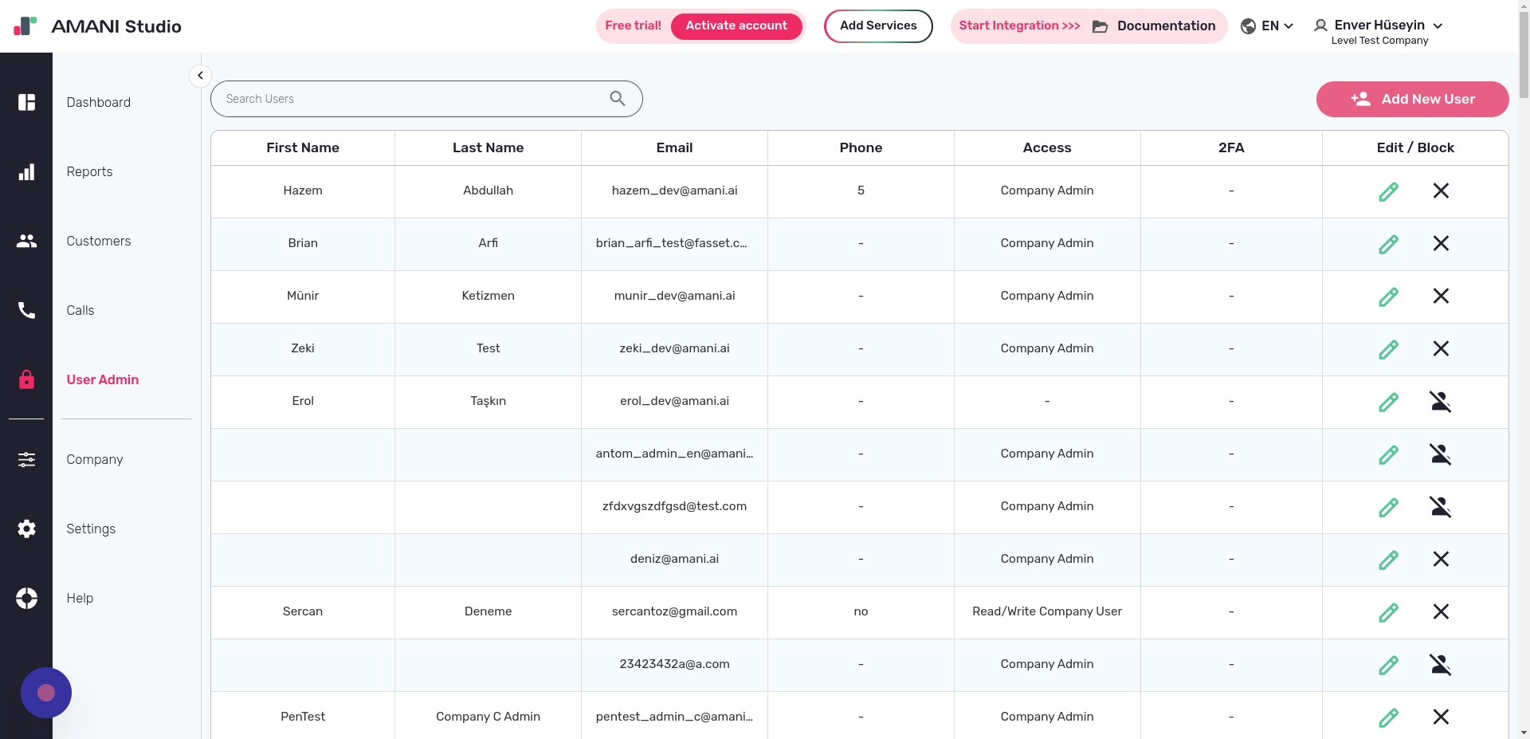Screen dimensions: 1530x739
Task: Click the Activate account button
Action: (736, 26)
